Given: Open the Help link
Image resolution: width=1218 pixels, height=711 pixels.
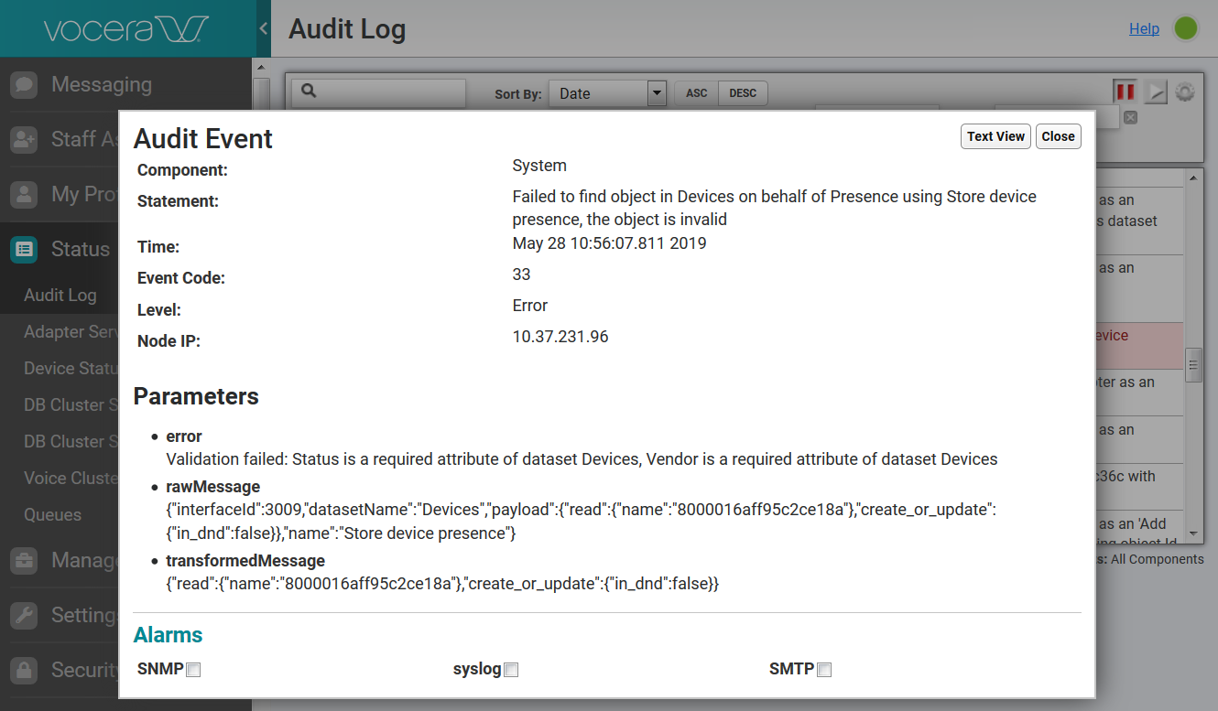Looking at the screenshot, I should (1144, 28).
